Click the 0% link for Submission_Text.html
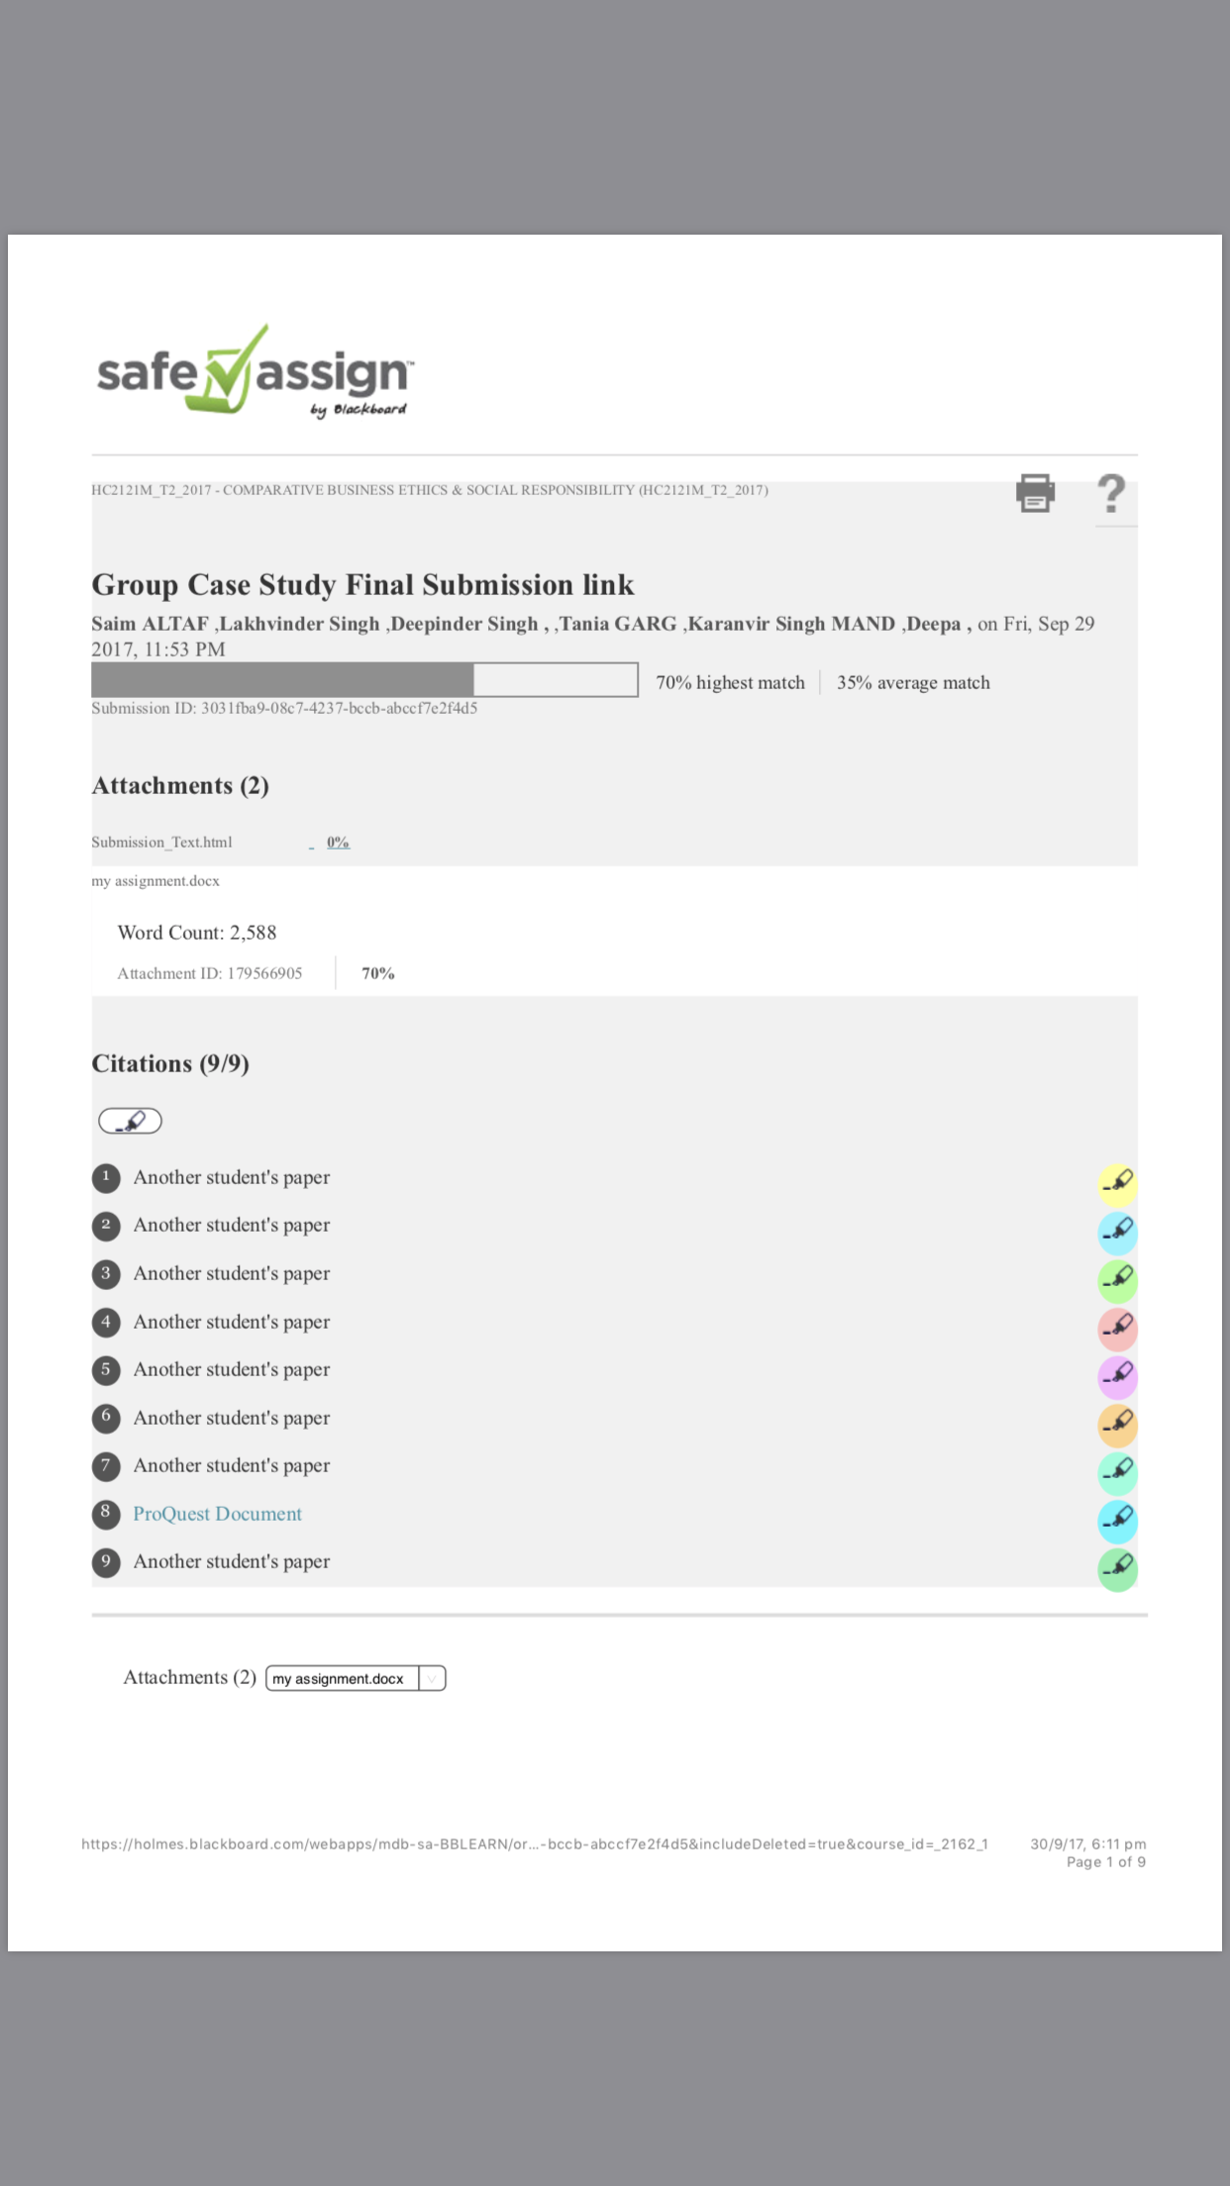1230x2186 pixels. click(338, 843)
